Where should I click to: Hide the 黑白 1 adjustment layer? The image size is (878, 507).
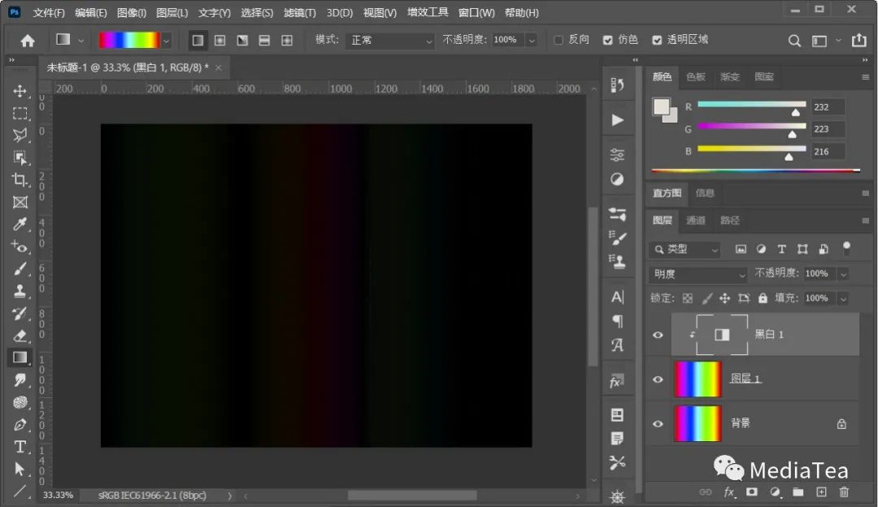point(658,335)
